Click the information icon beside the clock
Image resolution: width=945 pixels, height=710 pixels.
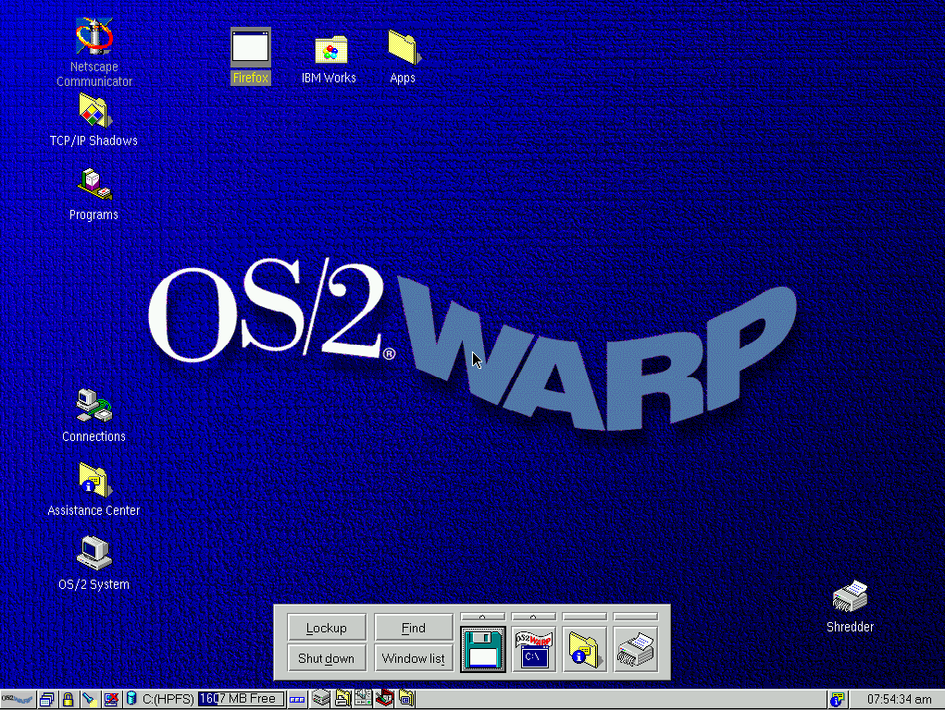click(x=837, y=699)
